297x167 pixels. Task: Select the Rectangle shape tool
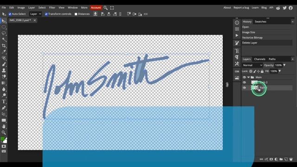pyautogui.click(x=4, y=120)
